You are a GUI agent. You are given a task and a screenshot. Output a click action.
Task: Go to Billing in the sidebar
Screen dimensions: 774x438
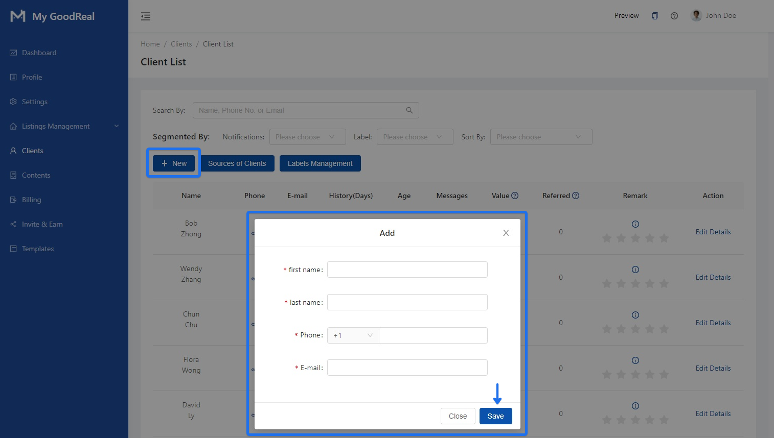click(x=31, y=200)
